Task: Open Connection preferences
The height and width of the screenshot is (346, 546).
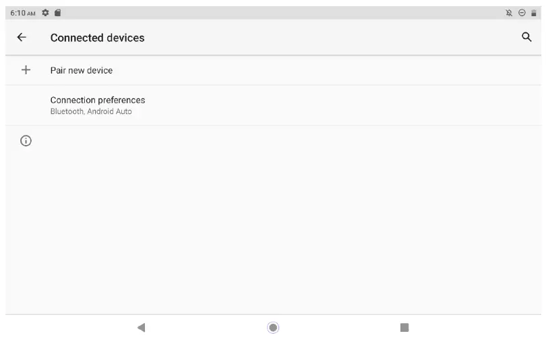Action: point(98,100)
